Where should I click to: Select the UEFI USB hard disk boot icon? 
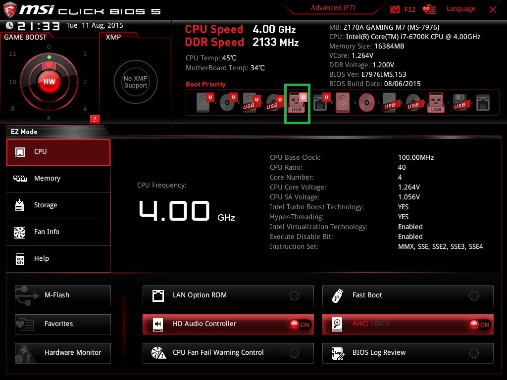[x=252, y=102]
